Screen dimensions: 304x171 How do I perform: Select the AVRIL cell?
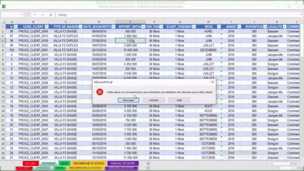point(209,31)
